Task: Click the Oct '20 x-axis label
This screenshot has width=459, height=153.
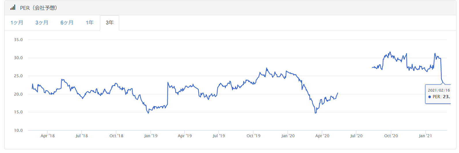Action: tap(391, 136)
